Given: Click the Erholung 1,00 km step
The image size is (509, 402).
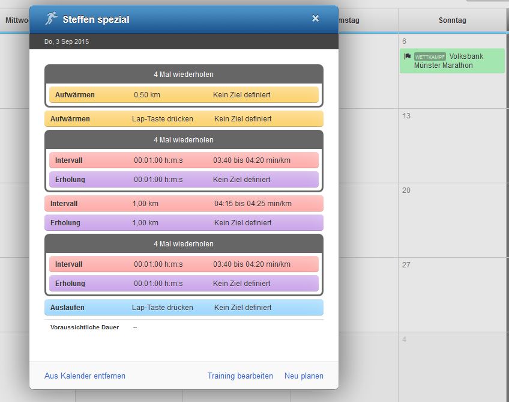Looking at the screenshot, I should coord(184,223).
